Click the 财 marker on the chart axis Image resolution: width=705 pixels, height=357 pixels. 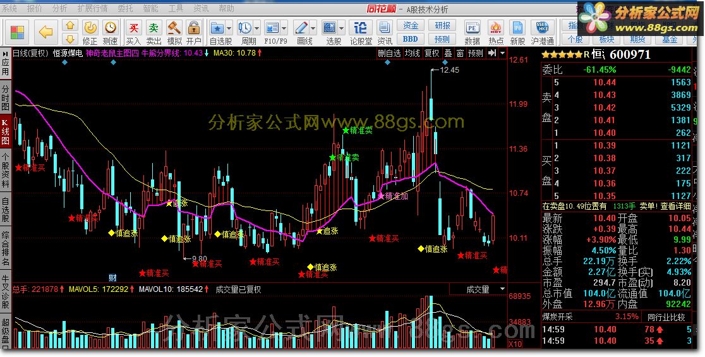113,278
